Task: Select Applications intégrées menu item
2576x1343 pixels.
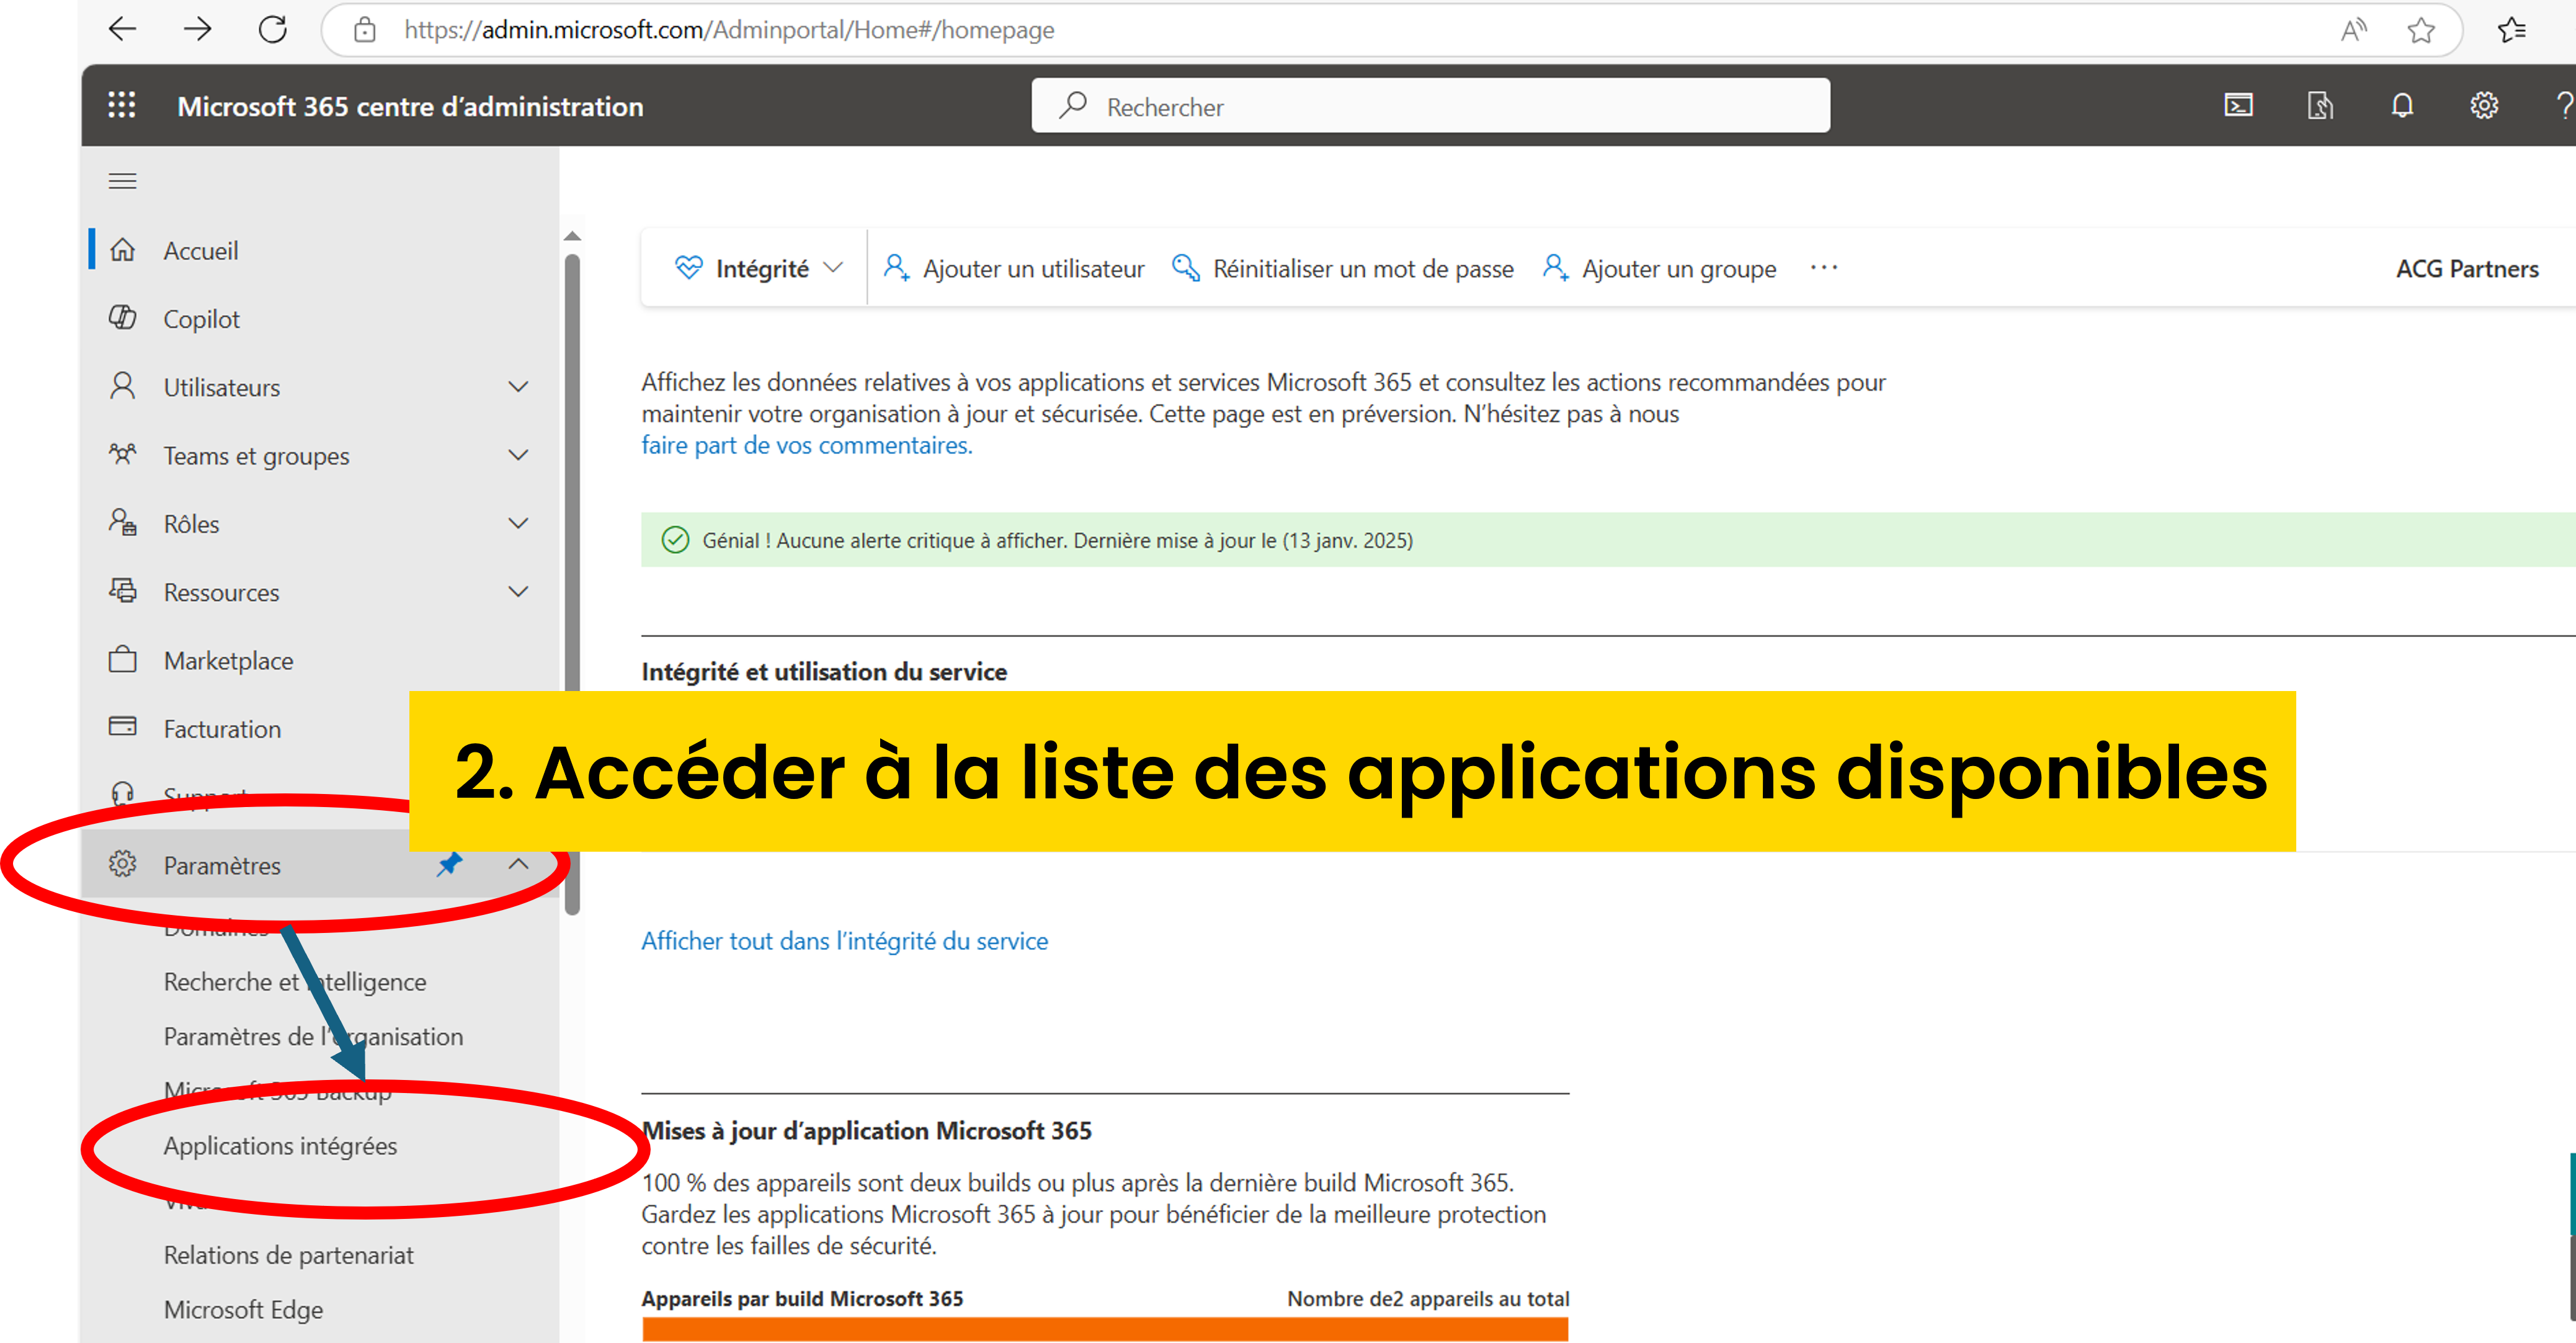Action: tap(280, 1146)
